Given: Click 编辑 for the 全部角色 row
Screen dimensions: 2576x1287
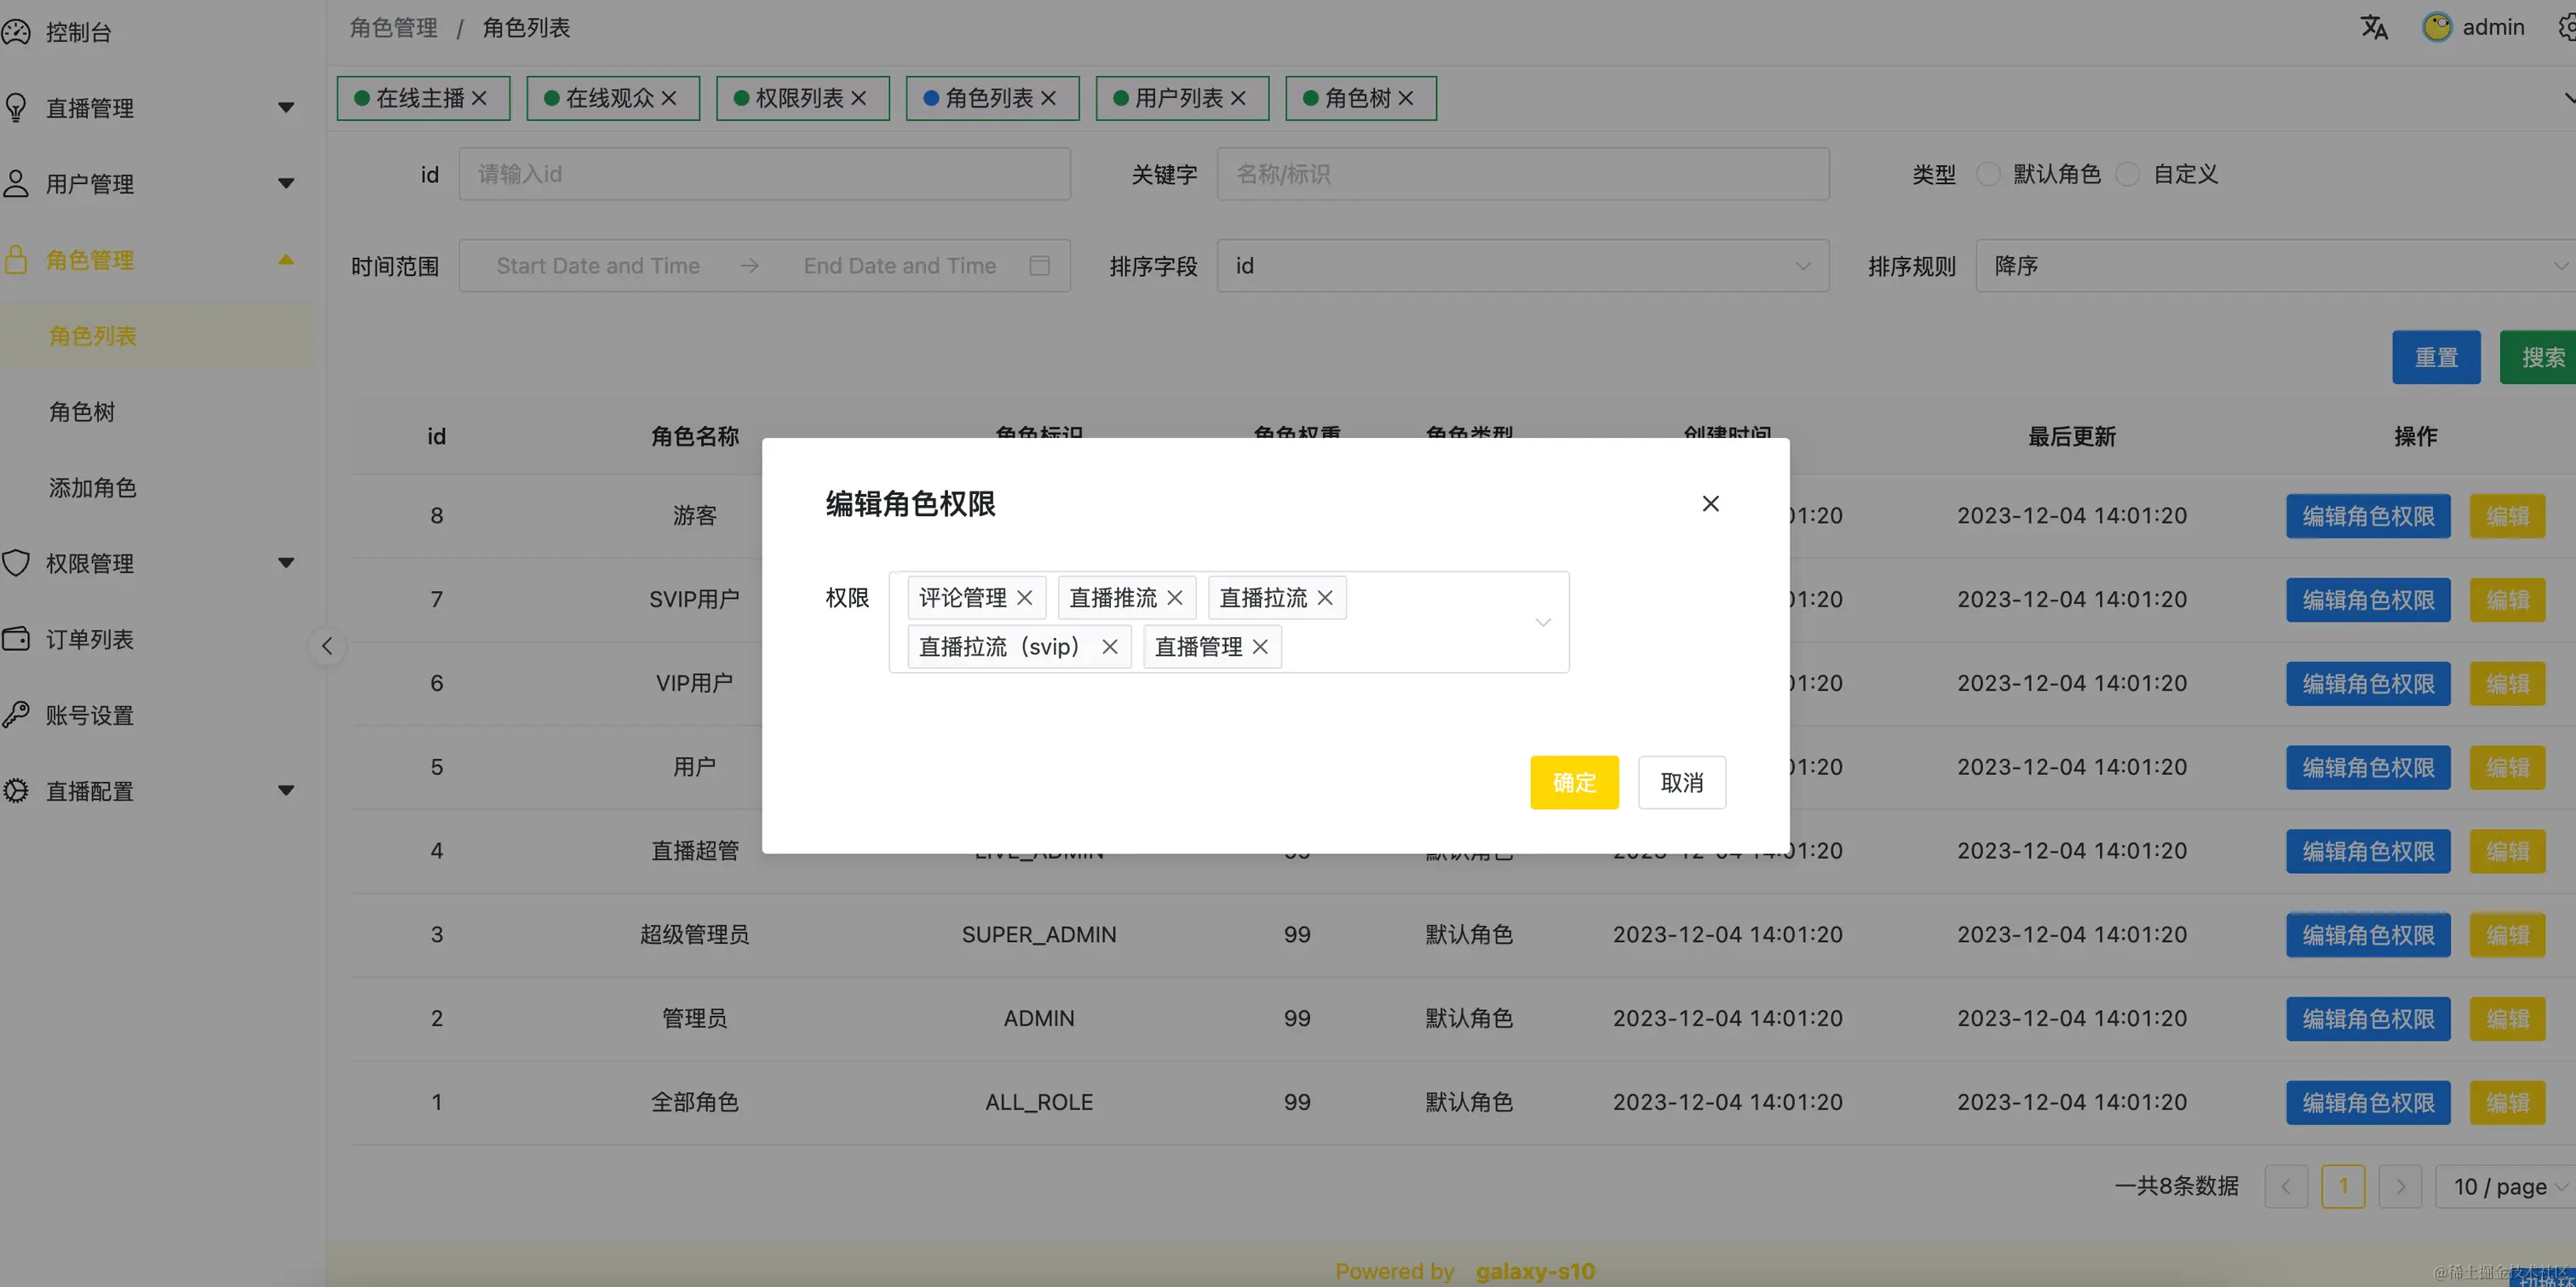Looking at the screenshot, I should 2507,1102.
